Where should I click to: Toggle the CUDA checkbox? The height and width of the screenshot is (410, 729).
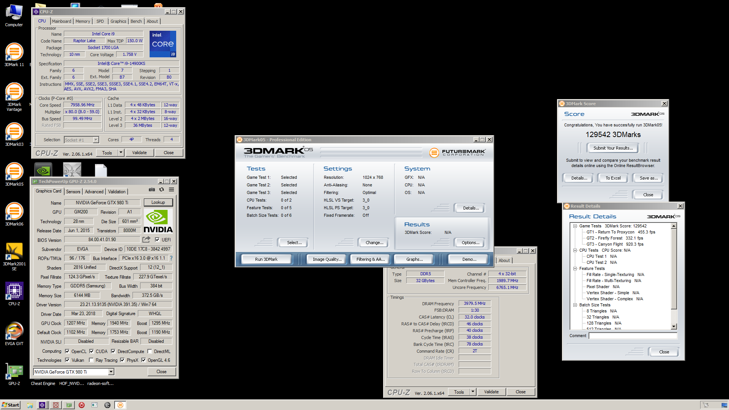tap(92, 351)
